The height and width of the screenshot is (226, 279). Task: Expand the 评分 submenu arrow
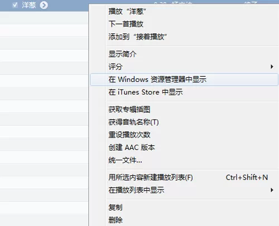coord(272,66)
